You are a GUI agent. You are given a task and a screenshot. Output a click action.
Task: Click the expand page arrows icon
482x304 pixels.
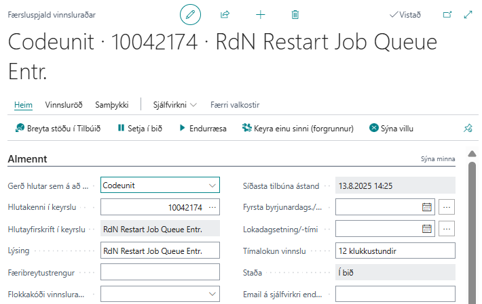coord(468,14)
